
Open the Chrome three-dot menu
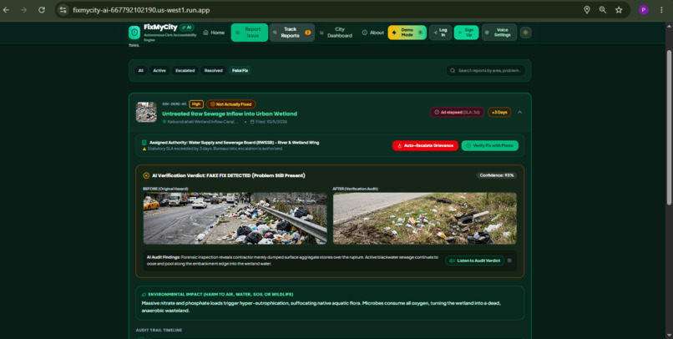tap(661, 10)
